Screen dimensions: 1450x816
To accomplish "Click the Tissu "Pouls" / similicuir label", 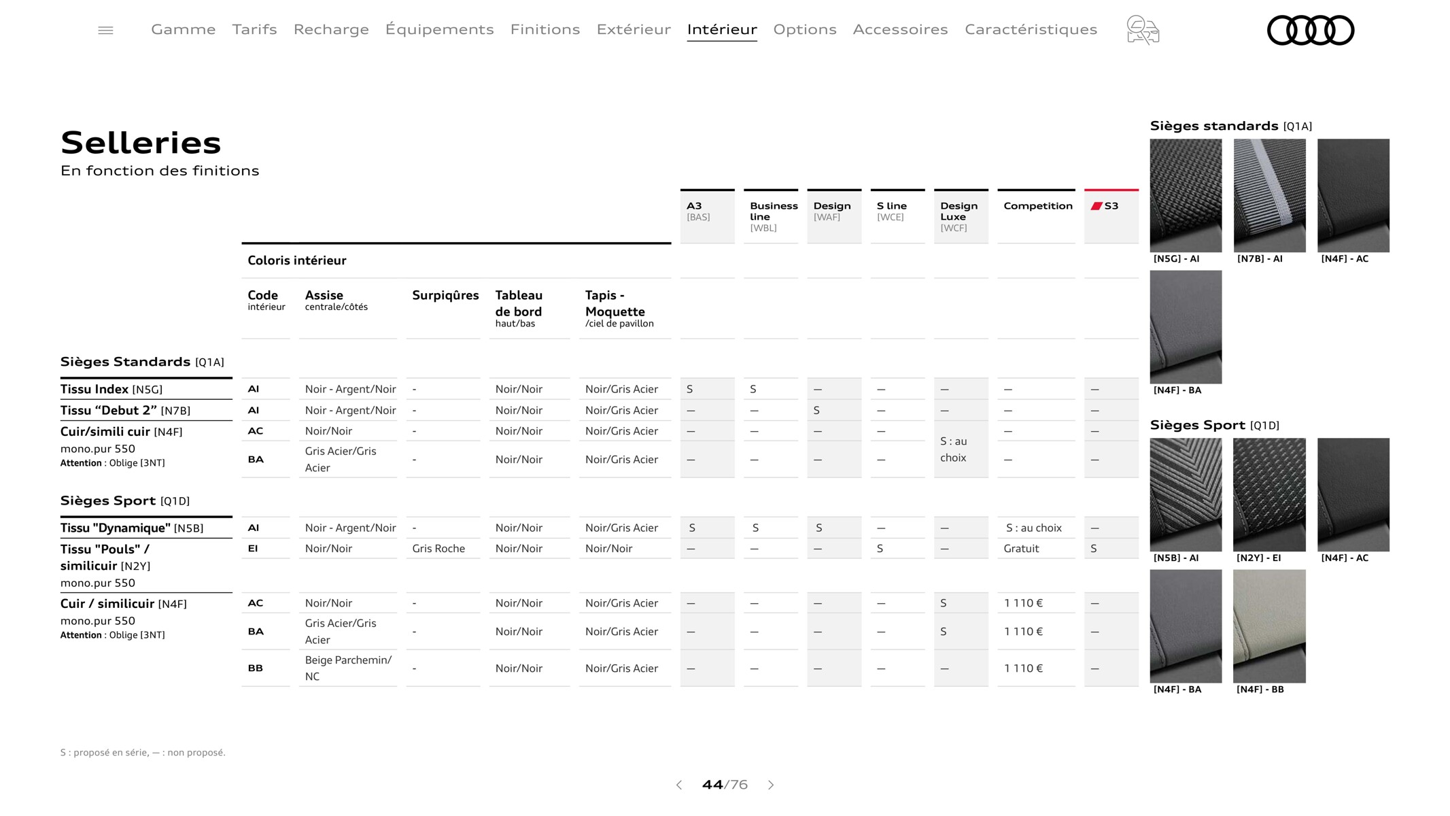I will [x=105, y=557].
